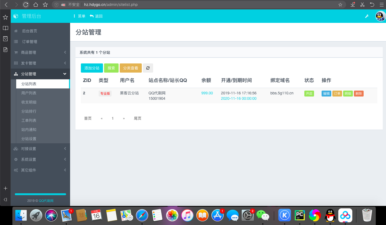The height and width of the screenshot is (225, 386).
Task: Collapse the 分站管理 sidebar section
Action: [x=40, y=74]
